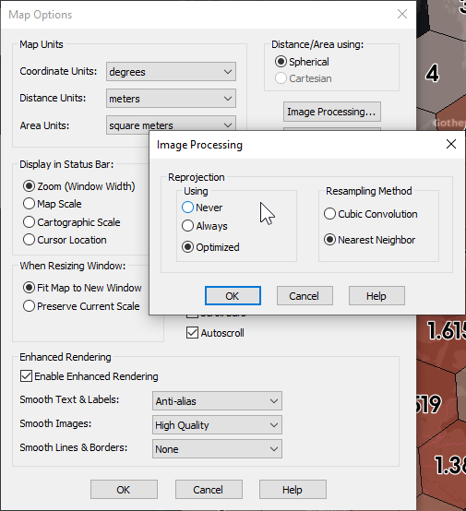Open Smooth Lines & Borders dropdown
Image resolution: width=466 pixels, height=511 pixels.
pos(217,449)
